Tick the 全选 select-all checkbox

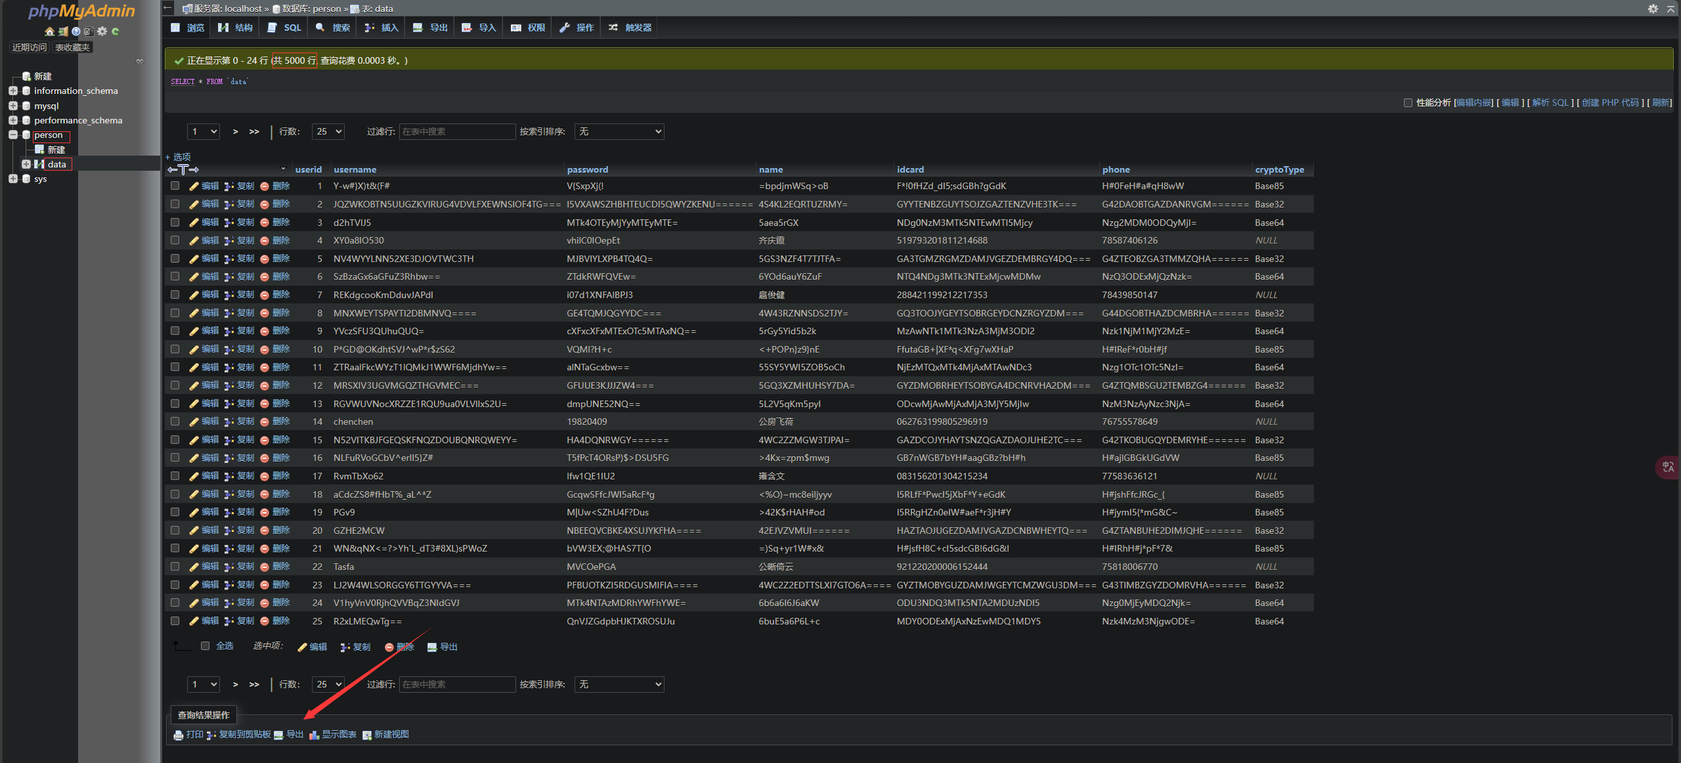(206, 646)
